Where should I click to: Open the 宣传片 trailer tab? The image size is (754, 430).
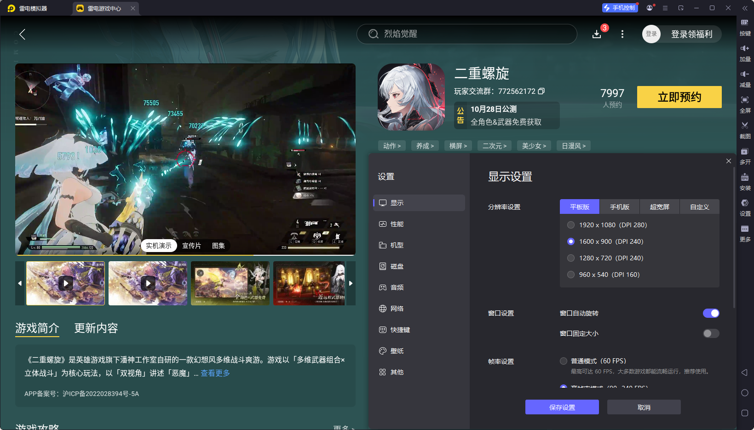pyautogui.click(x=191, y=246)
